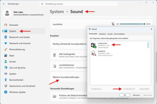Click the Personalisierung brush icon
The height and width of the screenshot is (104, 157).
[6, 49]
